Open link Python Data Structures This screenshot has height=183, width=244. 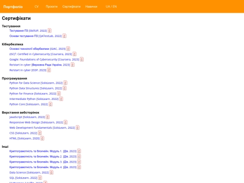pos(36,88)
